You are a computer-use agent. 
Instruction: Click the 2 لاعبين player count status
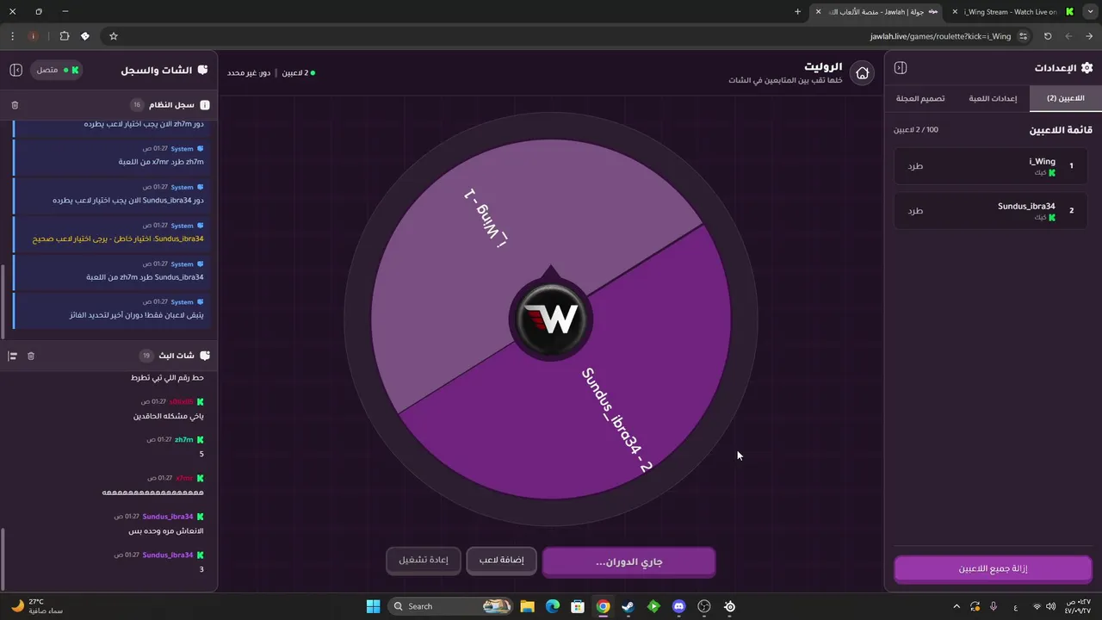[299, 73]
